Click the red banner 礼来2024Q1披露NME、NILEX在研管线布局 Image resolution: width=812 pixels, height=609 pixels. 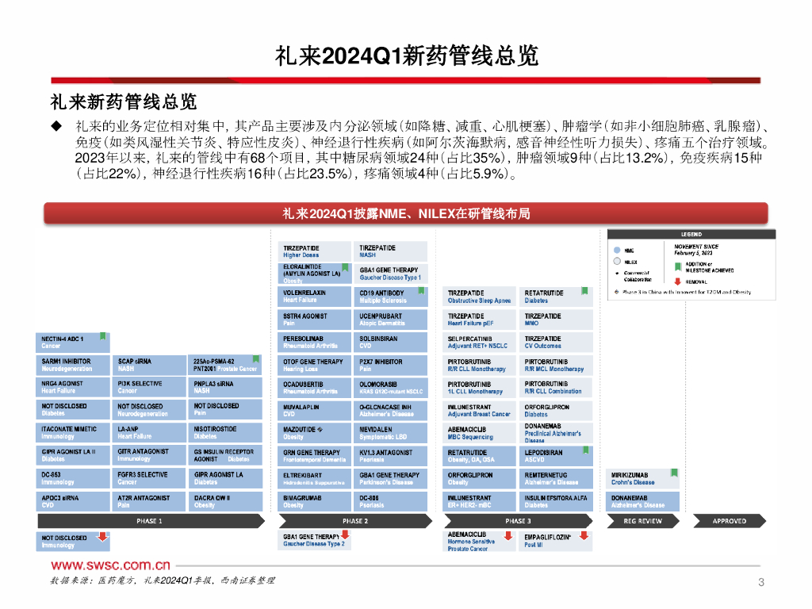405,213
